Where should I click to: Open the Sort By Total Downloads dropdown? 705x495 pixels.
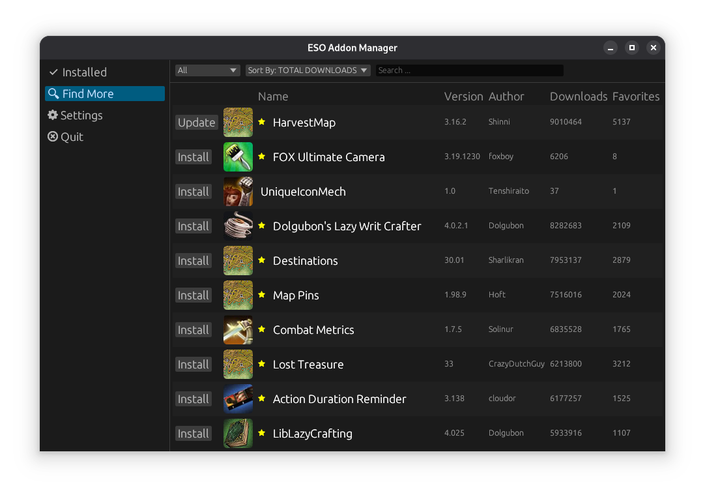pyautogui.click(x=308, y=70)
